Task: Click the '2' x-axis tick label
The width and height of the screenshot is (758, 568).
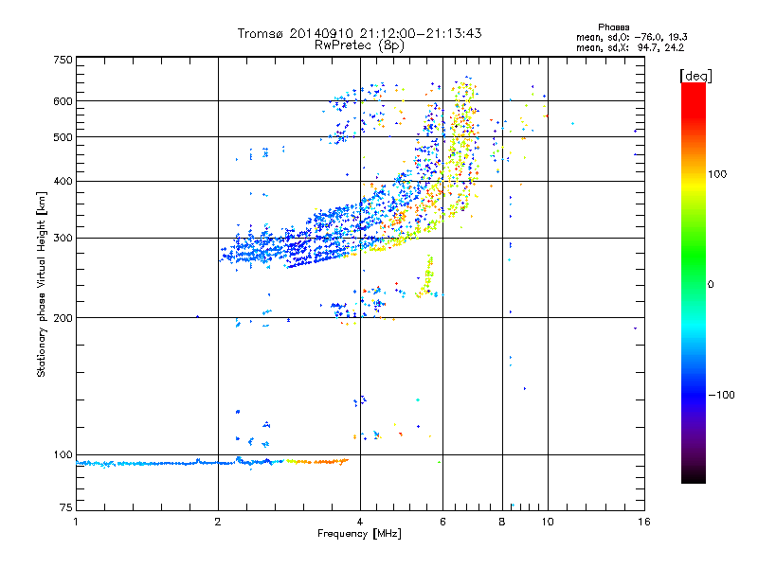Action: tap(218, 522)
